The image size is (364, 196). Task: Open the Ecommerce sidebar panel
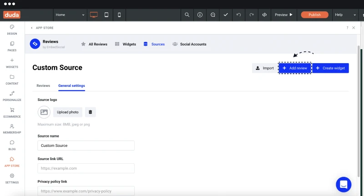[12, 113]
